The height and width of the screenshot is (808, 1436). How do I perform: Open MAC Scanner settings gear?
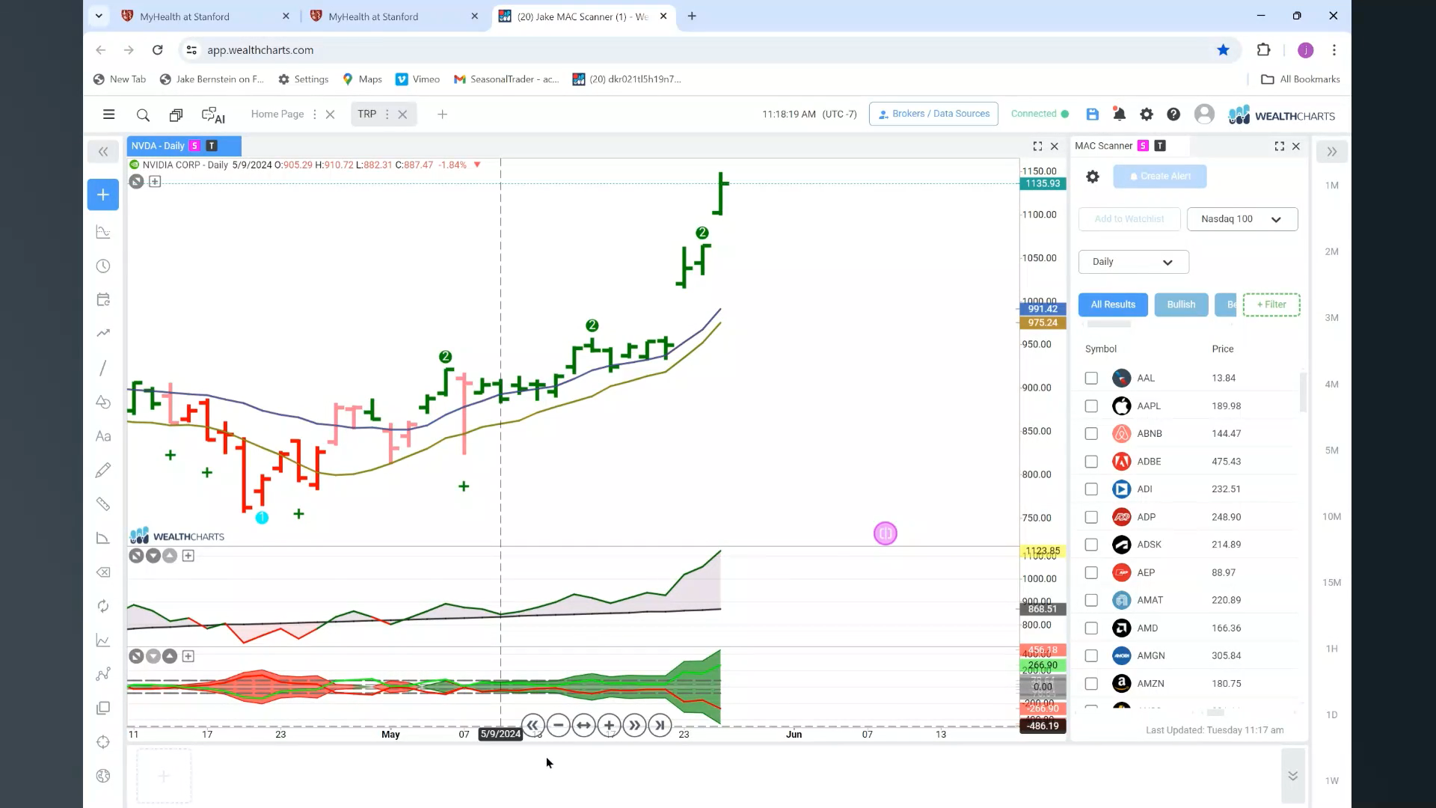(x=1093, y=177)
